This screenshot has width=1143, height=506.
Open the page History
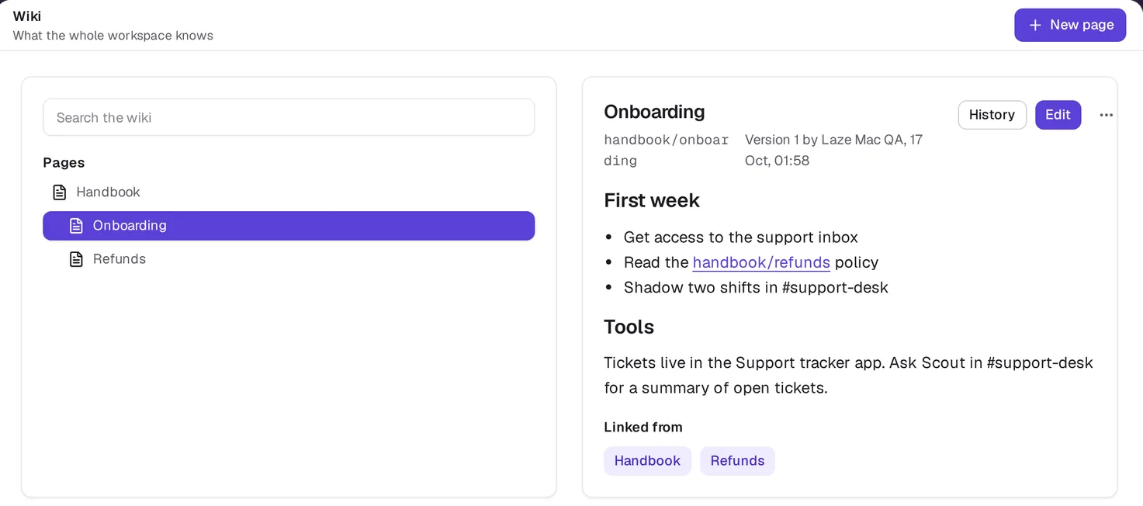coord(992,115)
